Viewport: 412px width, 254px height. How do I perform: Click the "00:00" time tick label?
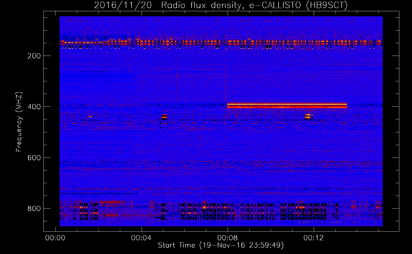click(x=55, y=238)
